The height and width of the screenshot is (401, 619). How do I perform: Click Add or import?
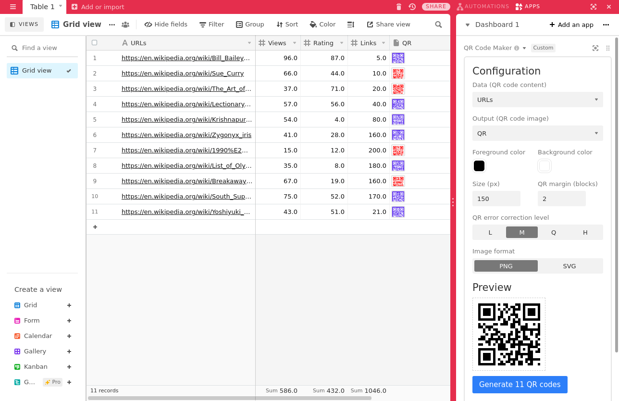[98, 7]
